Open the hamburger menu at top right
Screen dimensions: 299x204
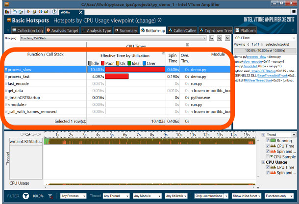(x=294, y=12)
